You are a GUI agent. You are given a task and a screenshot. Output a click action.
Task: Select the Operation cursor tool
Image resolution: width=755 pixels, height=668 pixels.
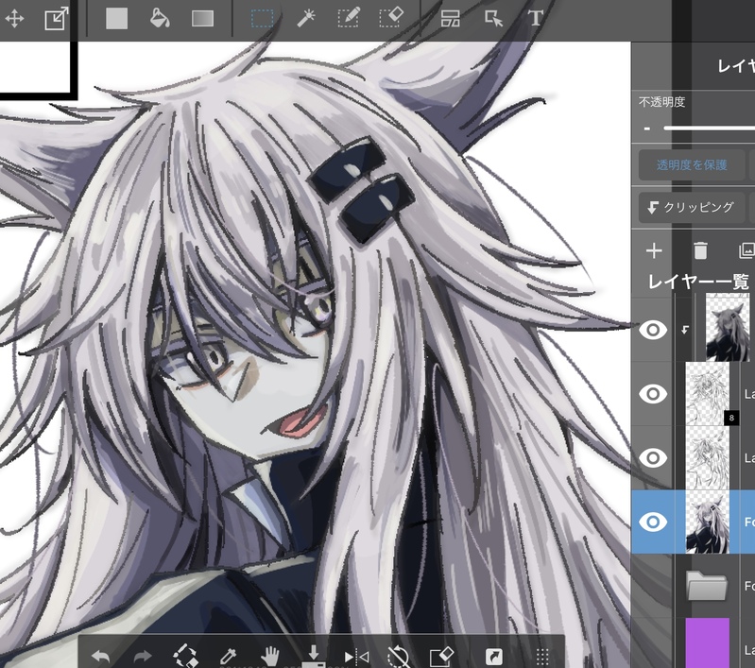point(493,19)
